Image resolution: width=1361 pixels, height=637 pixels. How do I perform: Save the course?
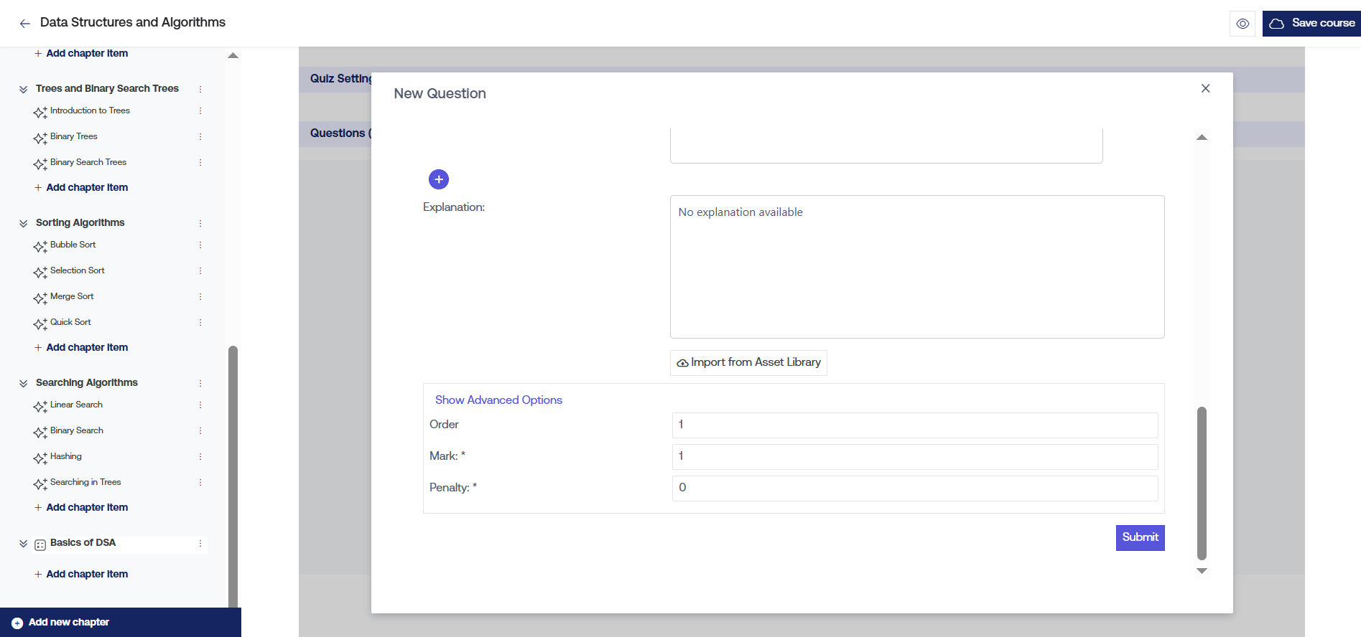1311,24
